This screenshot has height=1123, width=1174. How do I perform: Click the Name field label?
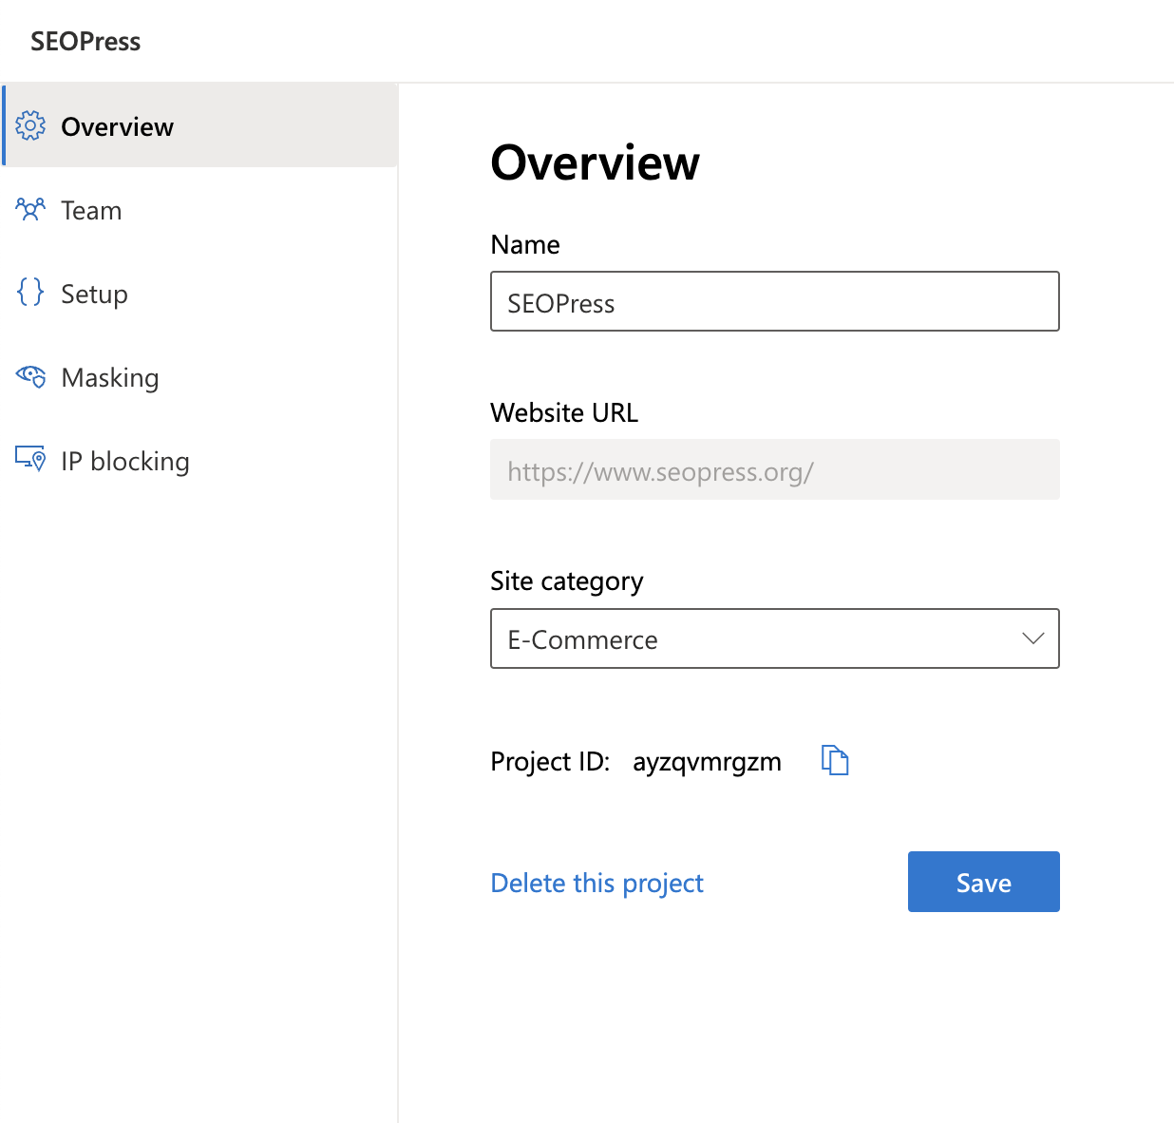(x=525, y=245)
